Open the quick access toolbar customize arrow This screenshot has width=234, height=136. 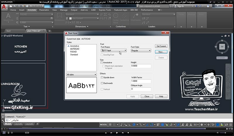[43, 6]
